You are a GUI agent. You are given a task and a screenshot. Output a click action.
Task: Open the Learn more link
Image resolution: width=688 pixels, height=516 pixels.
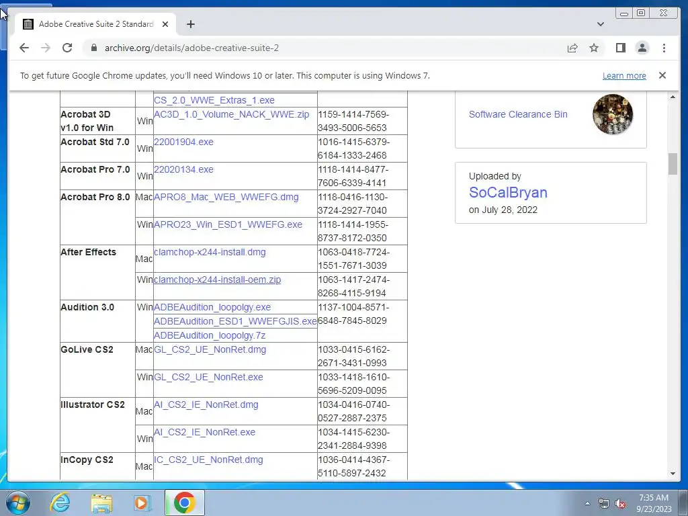624,75
